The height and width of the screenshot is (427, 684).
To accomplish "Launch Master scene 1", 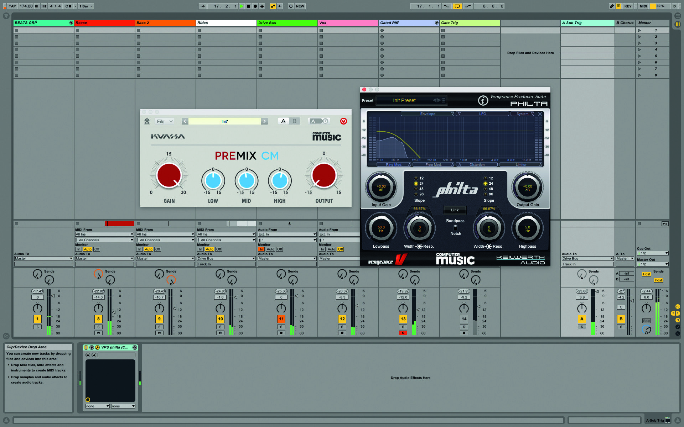I will coord(639,30).
